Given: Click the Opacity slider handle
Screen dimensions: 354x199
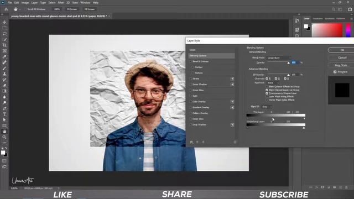Looking at the screenshot, I should click(288, 63).
